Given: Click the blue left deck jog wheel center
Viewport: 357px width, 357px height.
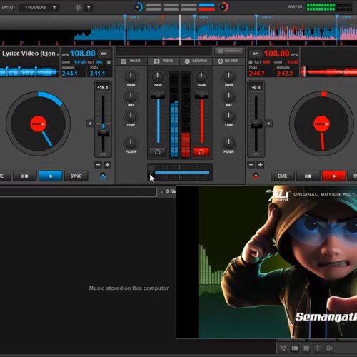Looking at the screenshot, I should [x=38, y=124].
